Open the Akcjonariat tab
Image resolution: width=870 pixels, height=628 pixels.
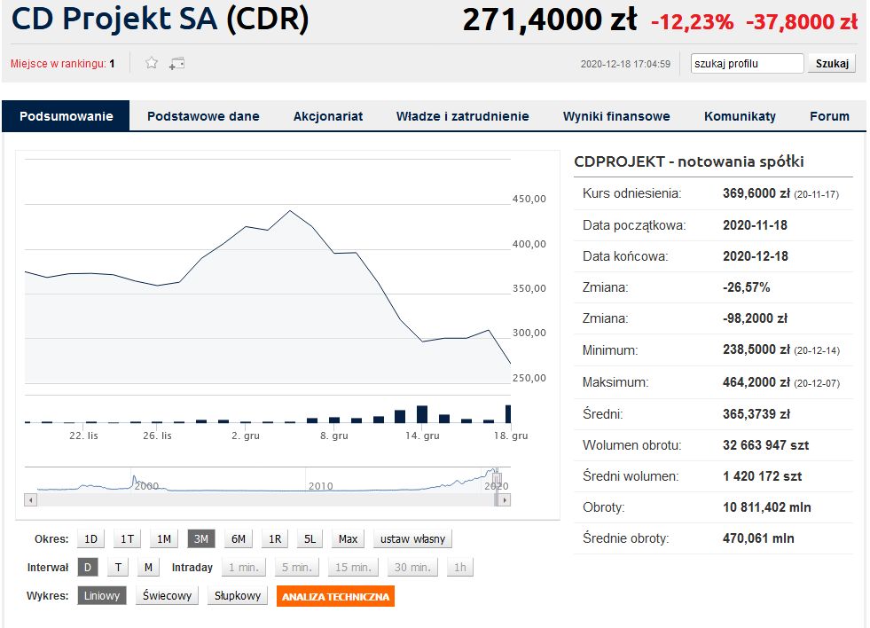[x=327, y=116]
